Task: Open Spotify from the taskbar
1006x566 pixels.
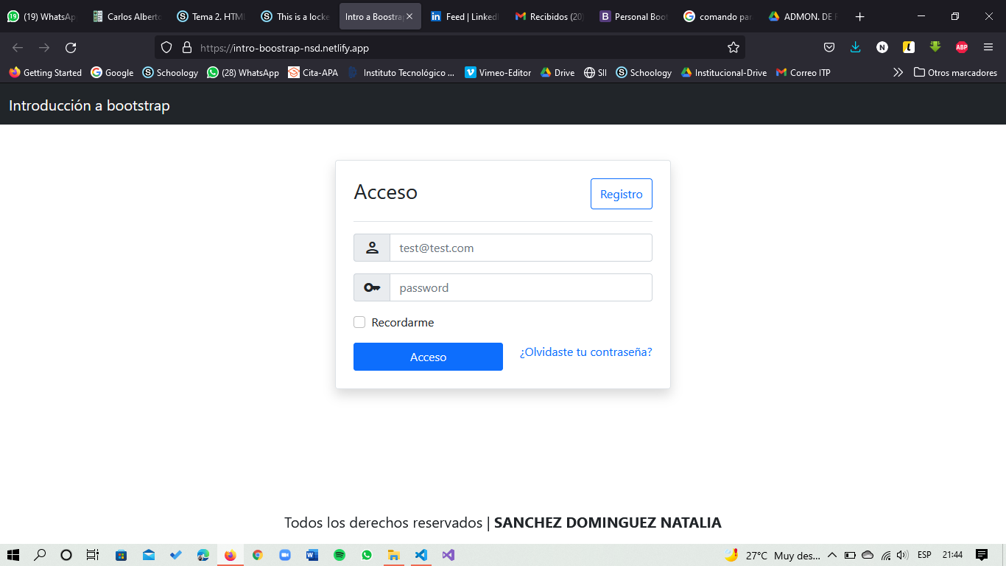Action: pos(340,555)
